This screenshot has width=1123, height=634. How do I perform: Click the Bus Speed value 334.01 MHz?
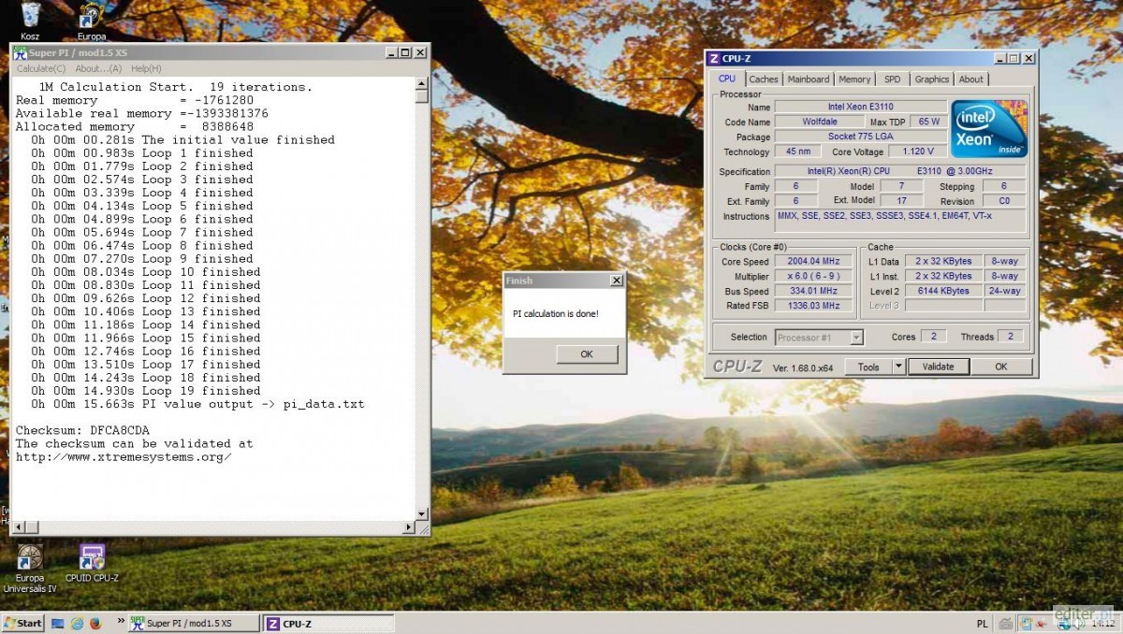814,292
